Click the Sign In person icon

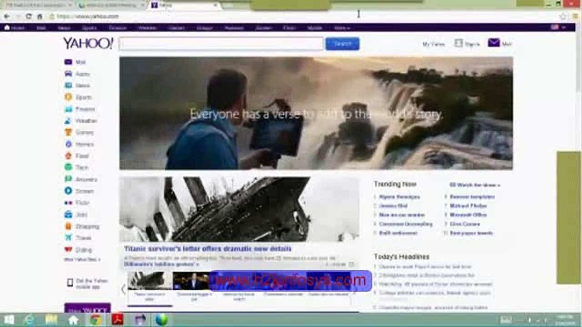coord(459,43)
